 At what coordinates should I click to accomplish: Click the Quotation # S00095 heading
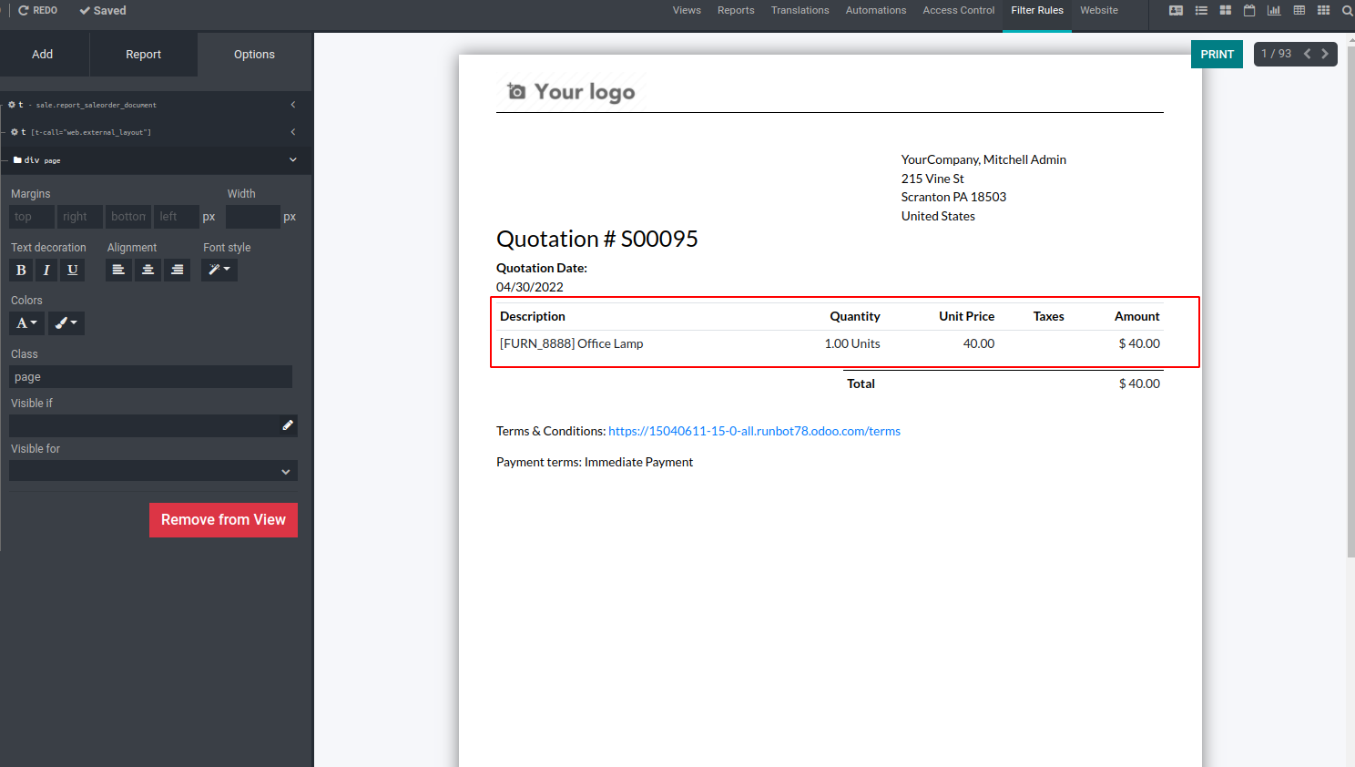click(x=597, y=239)
